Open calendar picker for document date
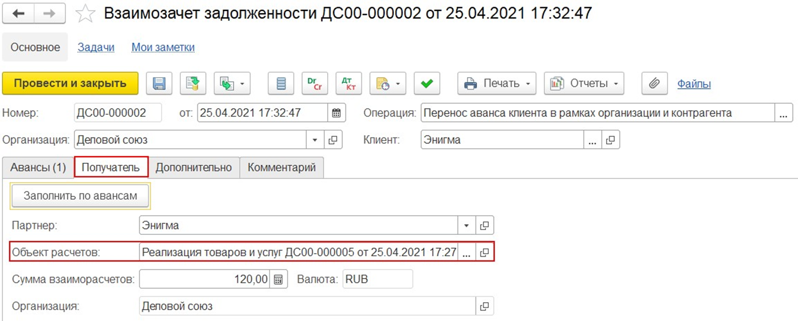The height and width of the screenshot is (321, 798). point(336,113)
